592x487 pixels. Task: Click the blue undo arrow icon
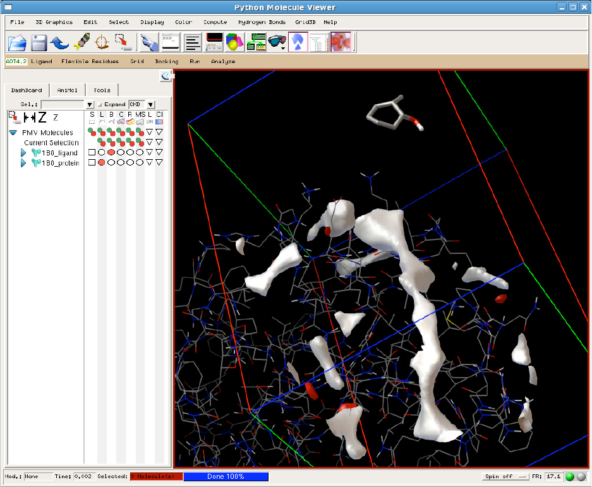60,42
